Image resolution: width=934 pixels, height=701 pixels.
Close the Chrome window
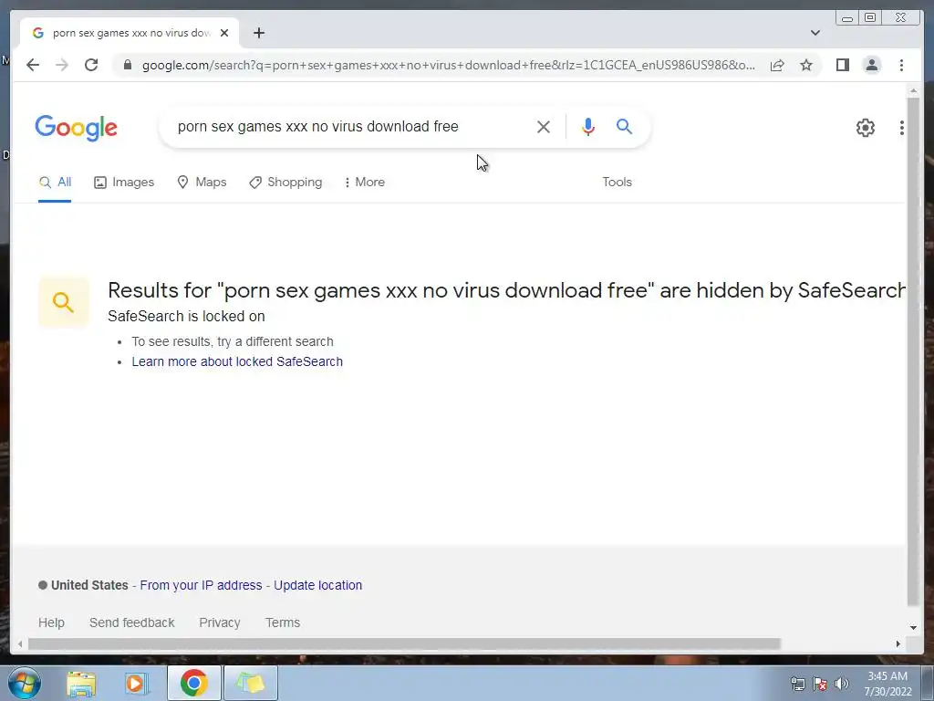click(900, 18)
